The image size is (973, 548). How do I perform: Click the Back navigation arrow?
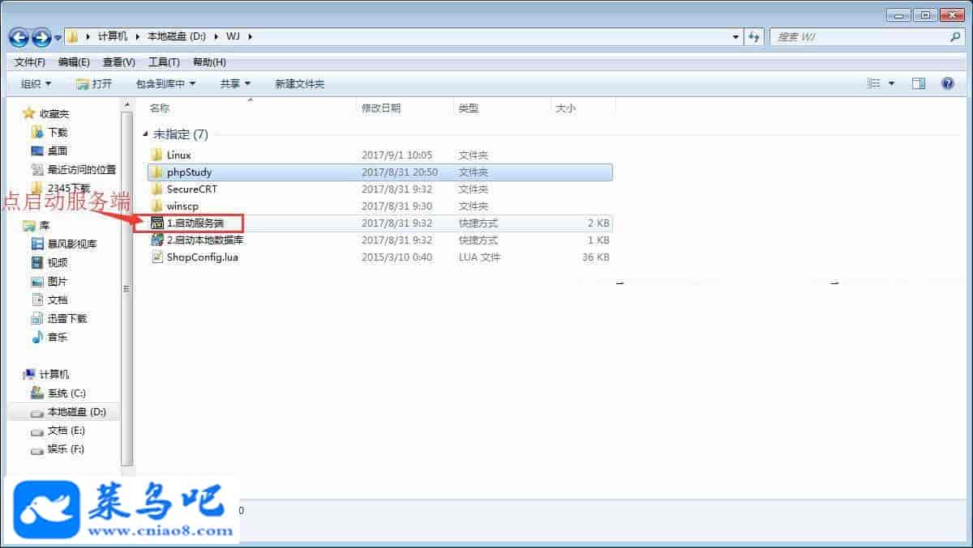pos(19,37)
